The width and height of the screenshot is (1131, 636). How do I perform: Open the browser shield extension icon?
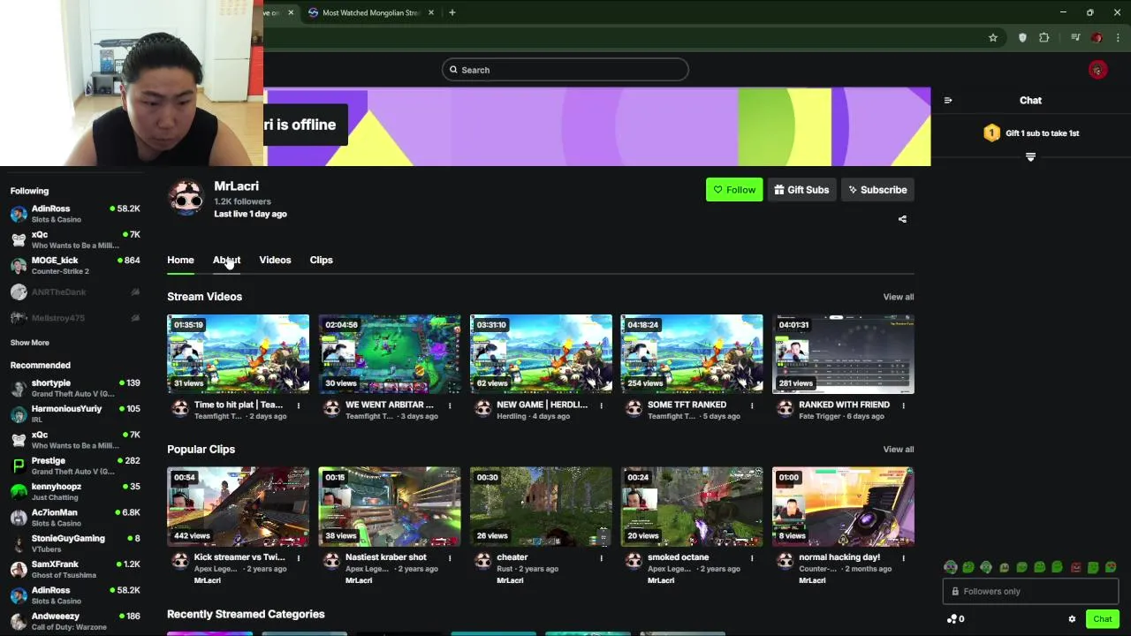pyautogui.click(x=1022, y=38)
